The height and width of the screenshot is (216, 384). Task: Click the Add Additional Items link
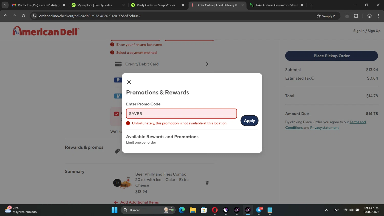pyautogui.click(x=136, y=202)
